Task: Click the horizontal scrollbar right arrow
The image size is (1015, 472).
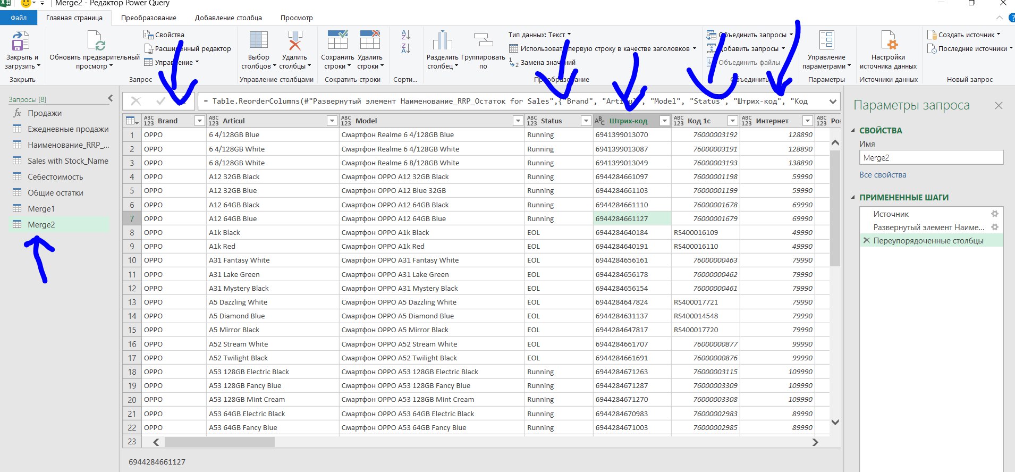Action: [x=815, y=442]
